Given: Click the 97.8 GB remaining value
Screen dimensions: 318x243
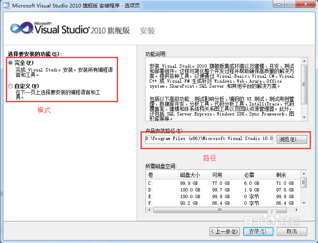Looking at the screenshot, I should click(x=285, y=190).
